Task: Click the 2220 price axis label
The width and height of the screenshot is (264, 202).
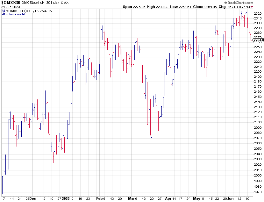Action: coord(258,62)
